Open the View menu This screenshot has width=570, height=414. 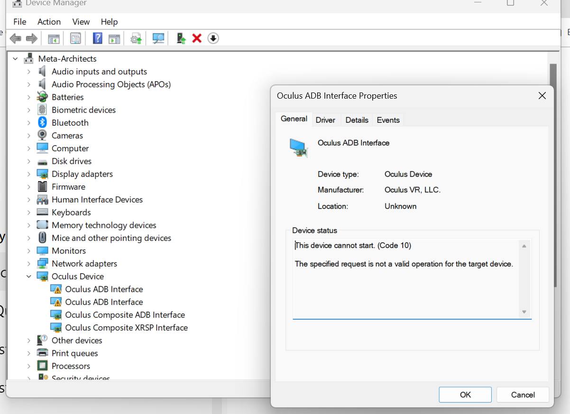[81, 22]
